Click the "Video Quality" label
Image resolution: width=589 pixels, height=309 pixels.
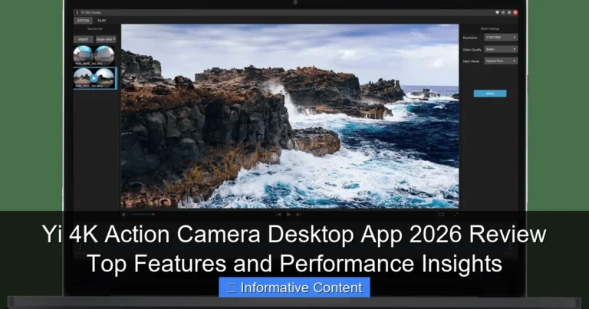click(472, 50)
